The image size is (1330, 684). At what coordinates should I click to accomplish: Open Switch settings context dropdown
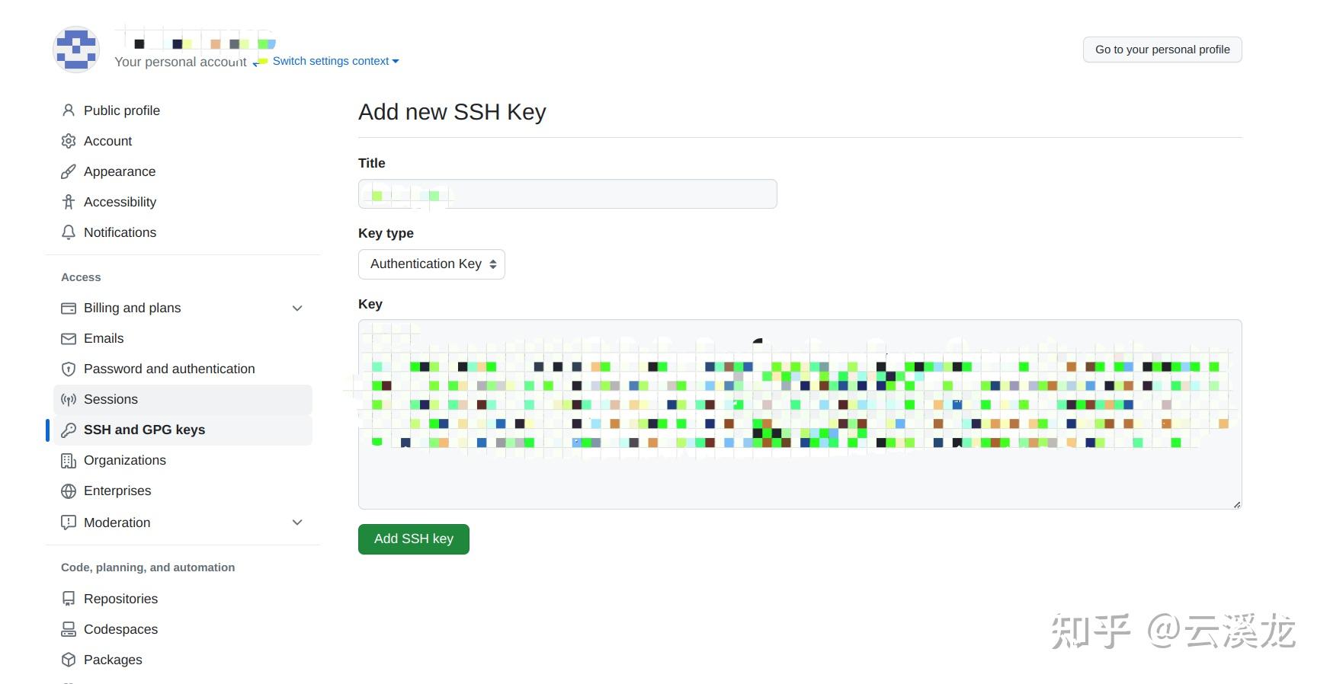[x=335, y=61]
